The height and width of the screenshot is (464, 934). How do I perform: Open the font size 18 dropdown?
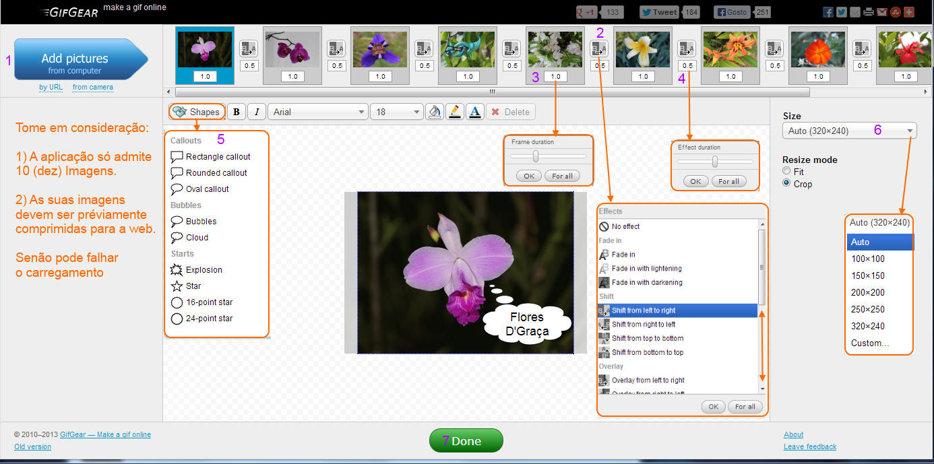396,112
